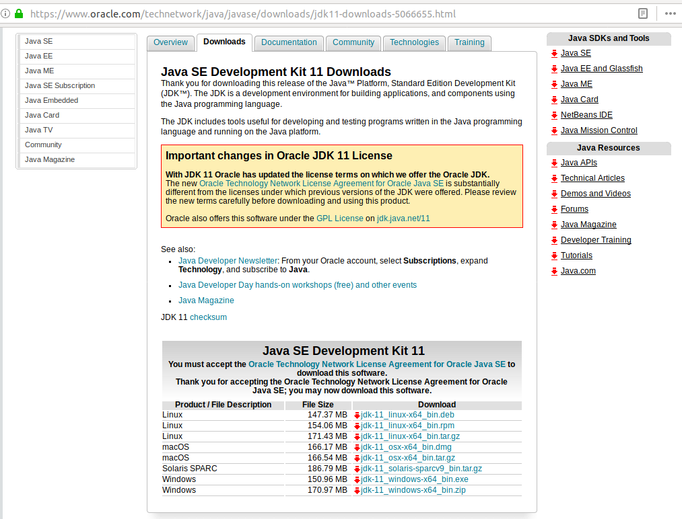682x519 pixels.
Task: Click download icon for osx-x64_bin.dmg
Action: click(x=357, y=448)
